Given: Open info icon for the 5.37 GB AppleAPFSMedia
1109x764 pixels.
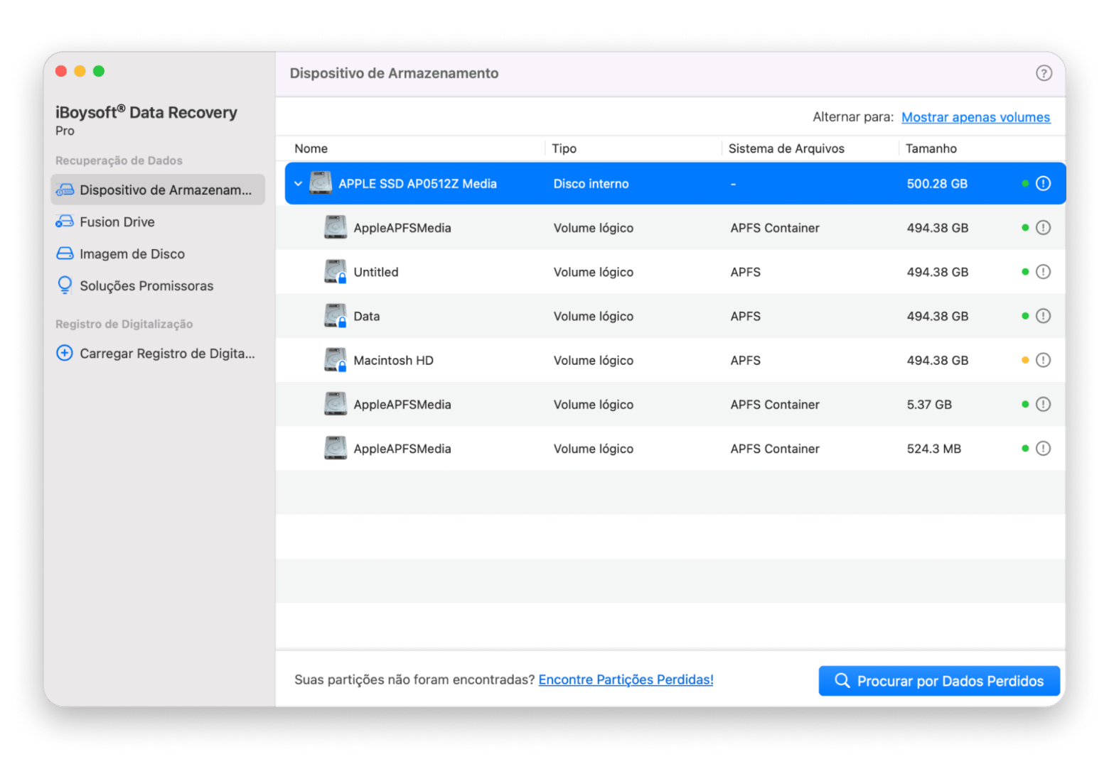Looking at the screenshot, I should click(1043, 405).
